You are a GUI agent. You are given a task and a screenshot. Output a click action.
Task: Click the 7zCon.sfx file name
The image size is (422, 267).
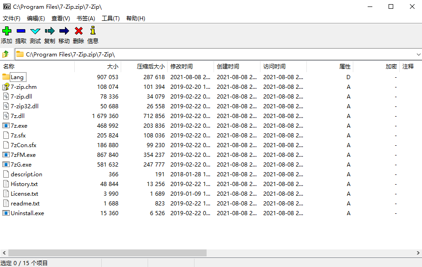click(23, 145)
